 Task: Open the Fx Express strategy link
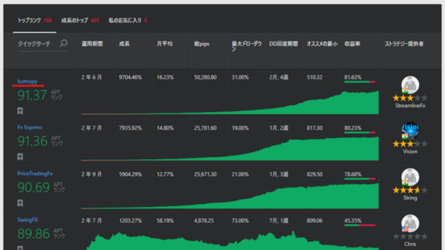(30, 128)
